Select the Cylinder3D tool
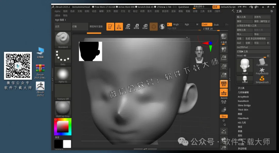 [262, 63]
